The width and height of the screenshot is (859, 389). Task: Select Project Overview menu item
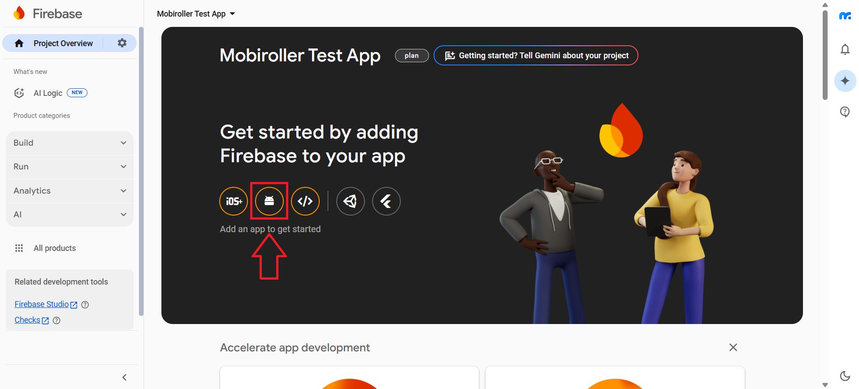[63, 43]
